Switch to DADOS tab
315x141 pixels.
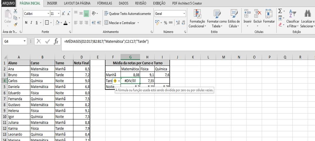click(123, 3)
